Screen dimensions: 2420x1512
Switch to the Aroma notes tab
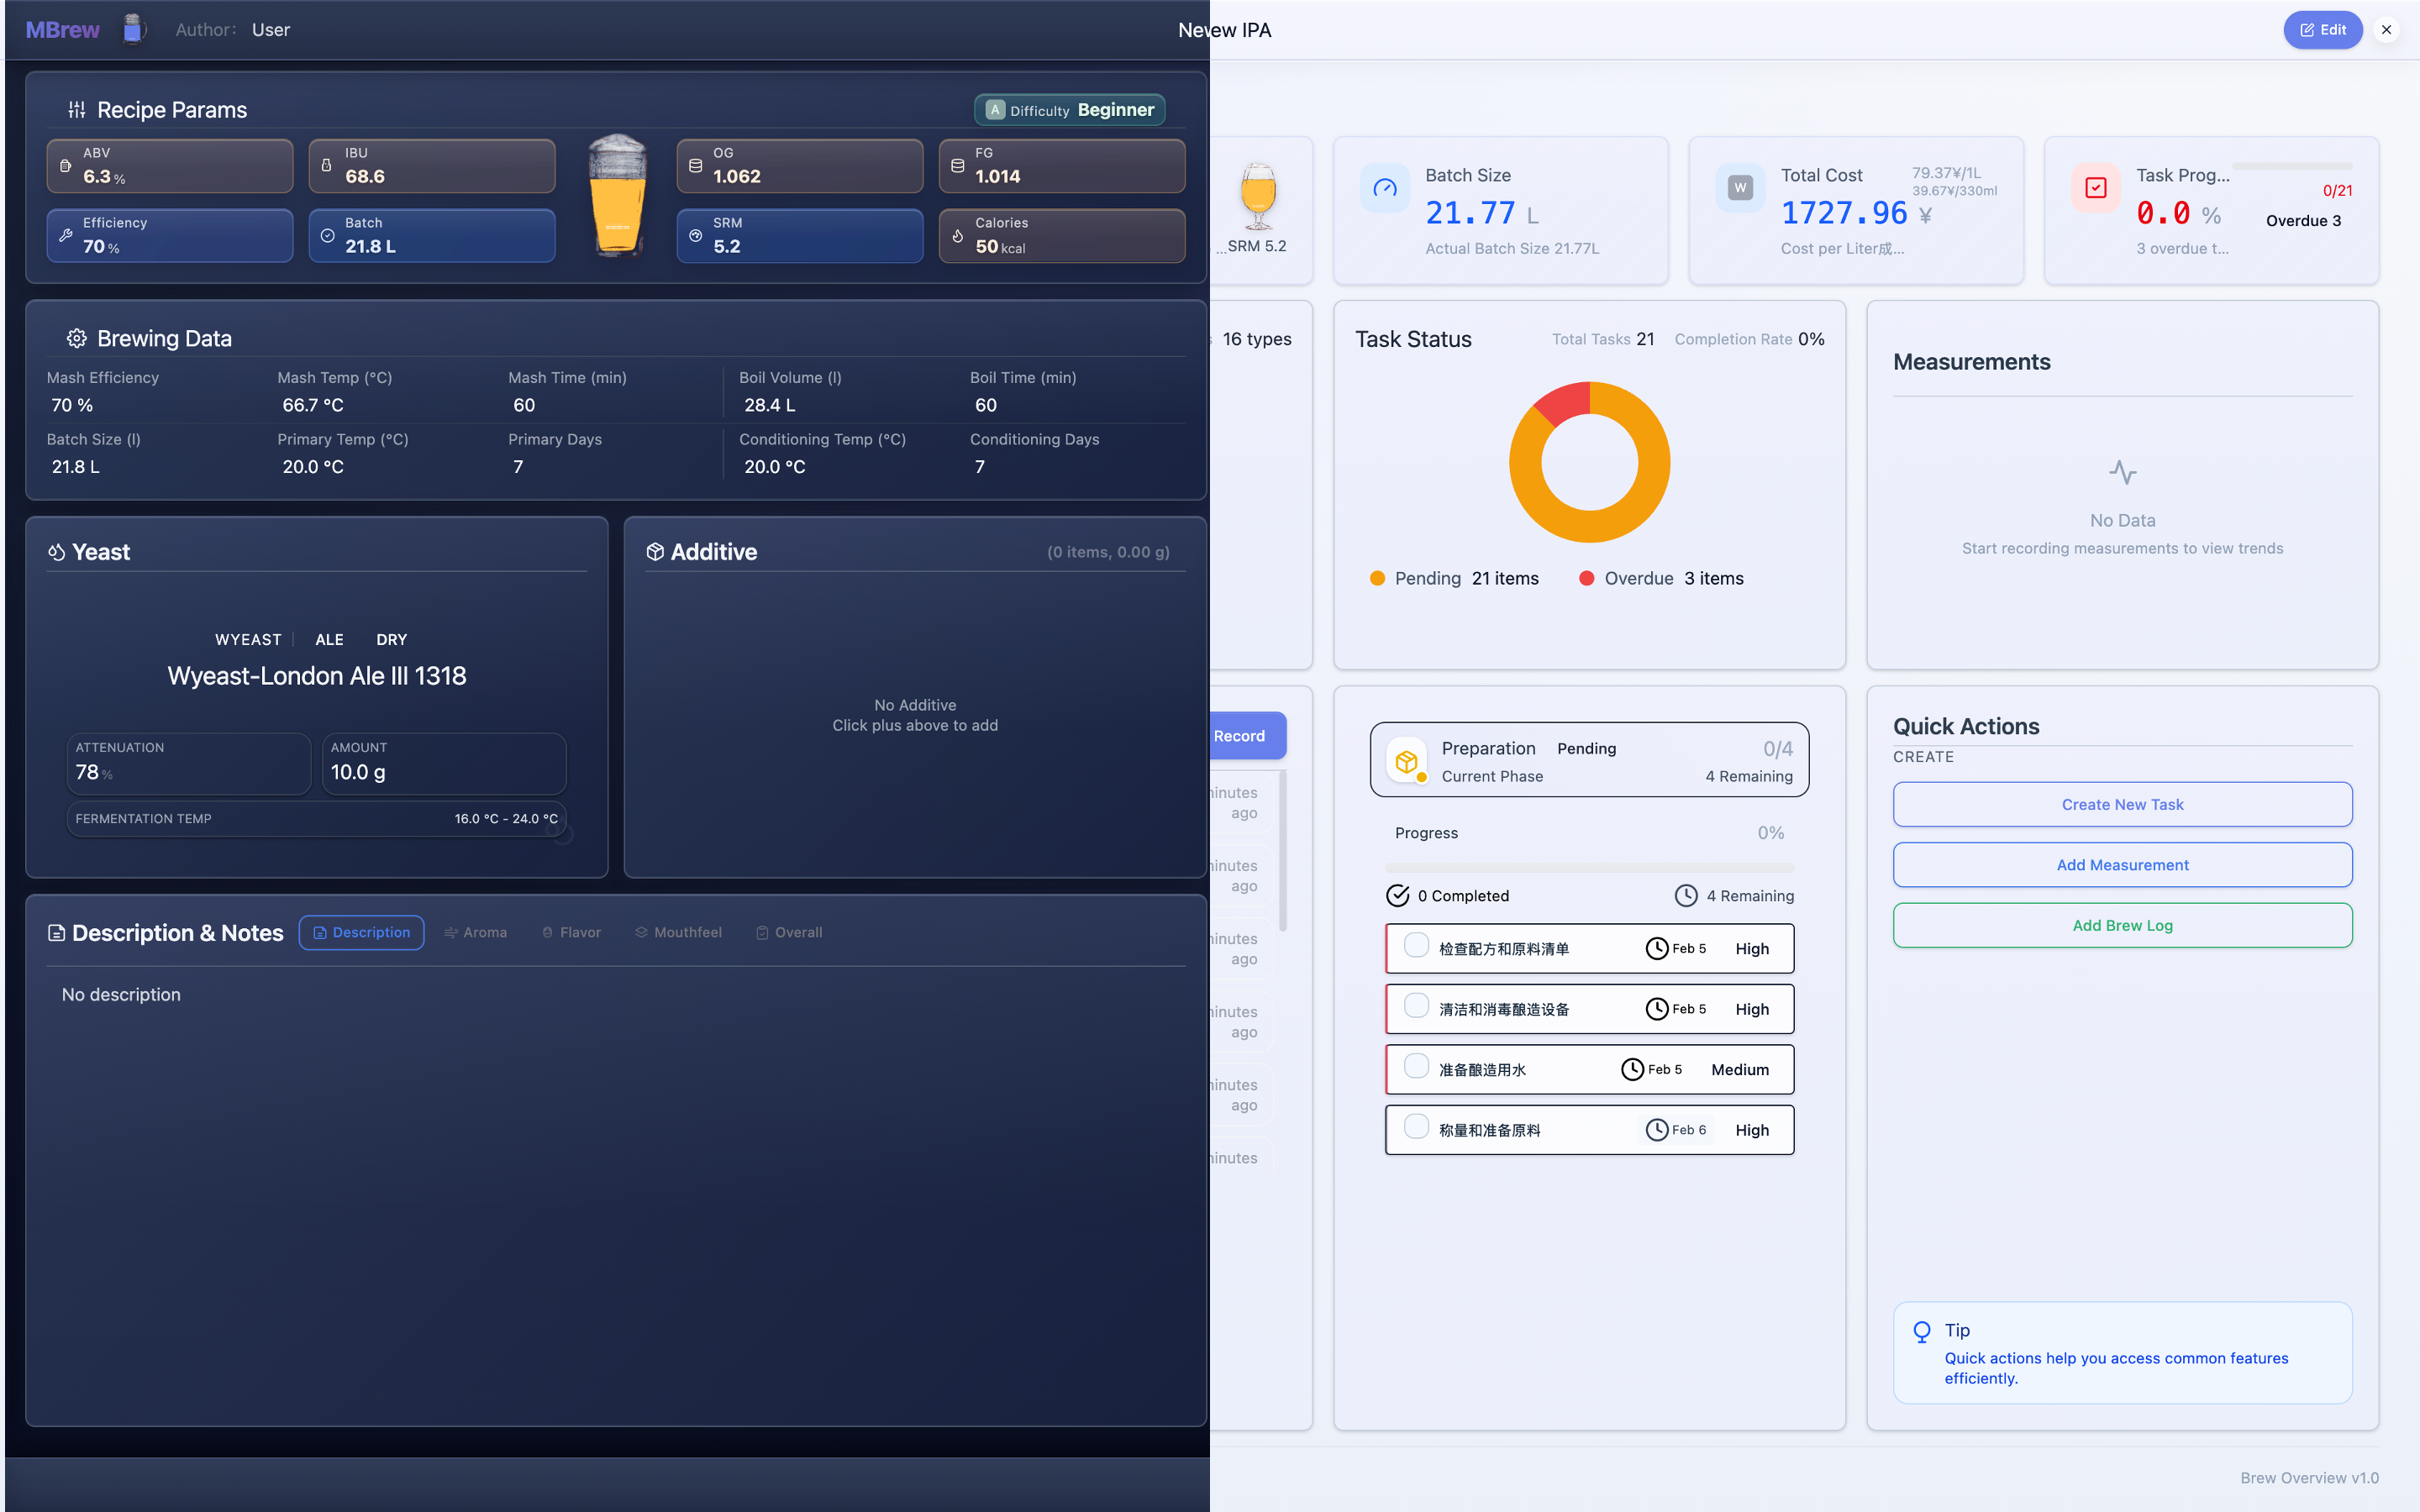click(x=475, y=932)
